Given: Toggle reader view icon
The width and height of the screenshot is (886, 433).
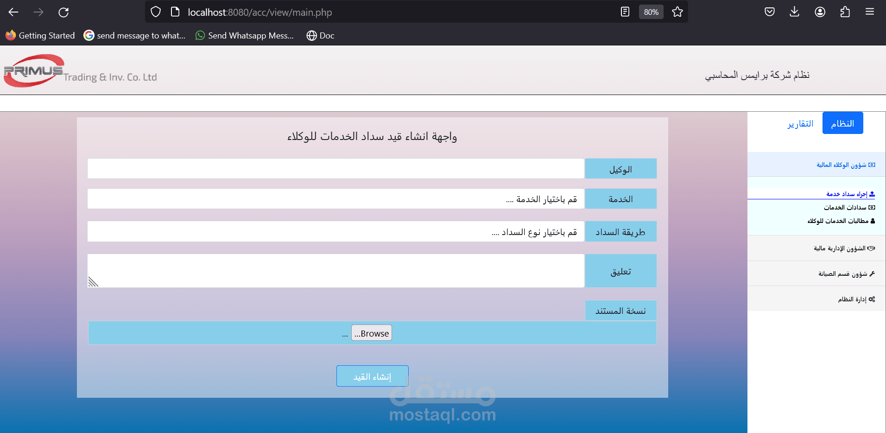Looking at the screenshot, I should (625, 12).
